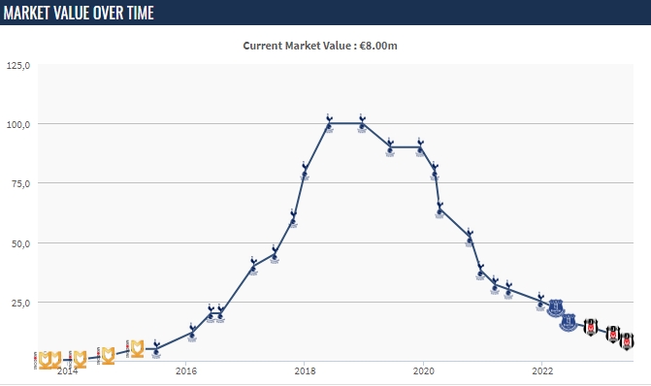Click the earlier Tottenham marker at 100 peak

pos(329,123)
